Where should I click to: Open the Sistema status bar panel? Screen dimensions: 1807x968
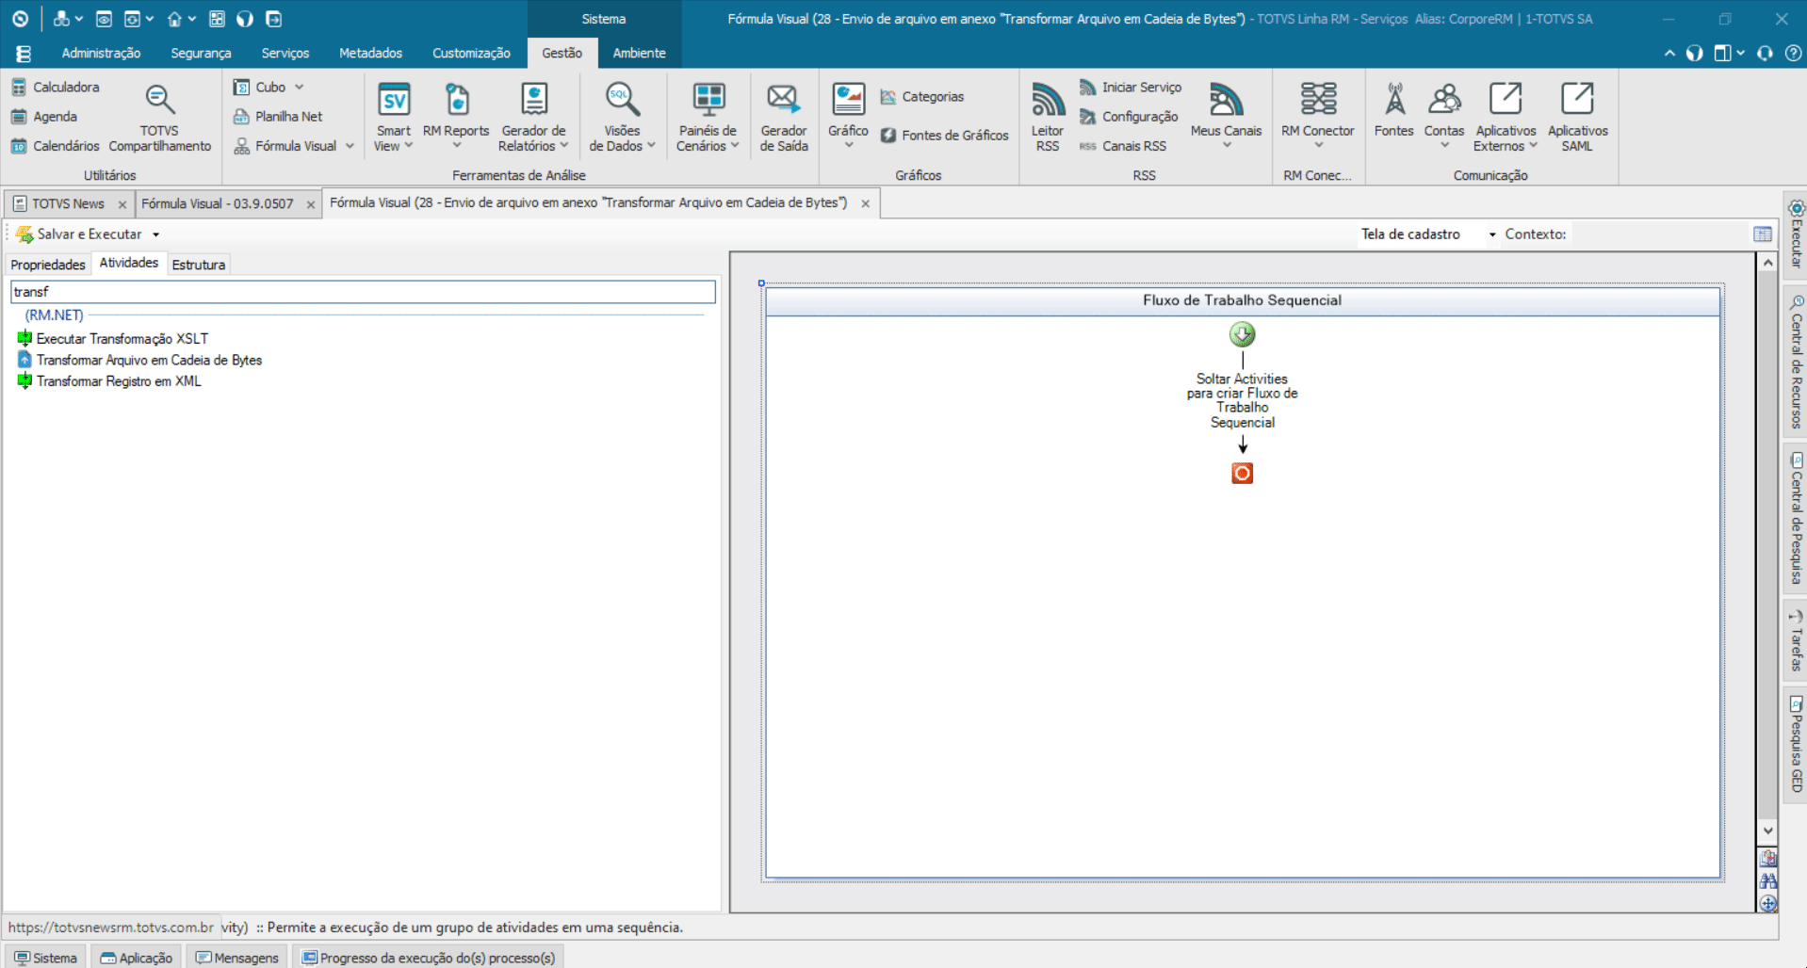click(45, 958)
